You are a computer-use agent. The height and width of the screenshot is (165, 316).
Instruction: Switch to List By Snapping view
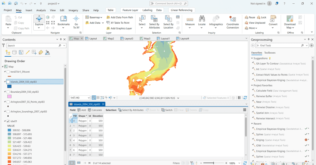[34, 52]
